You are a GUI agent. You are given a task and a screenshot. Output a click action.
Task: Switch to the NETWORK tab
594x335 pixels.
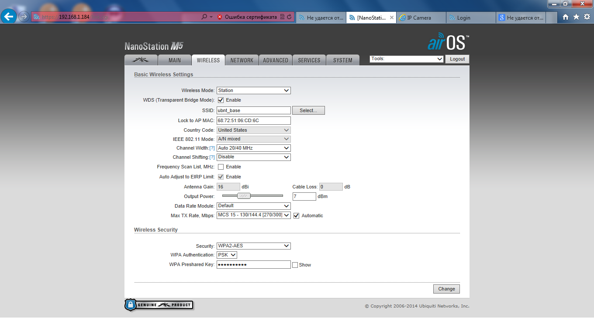[x=242, y=60]
